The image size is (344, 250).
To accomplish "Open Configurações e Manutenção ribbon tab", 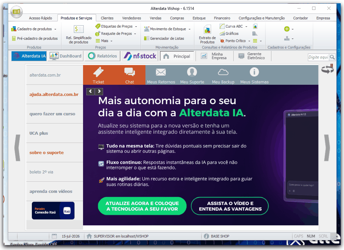I will [x=262, y=18].
